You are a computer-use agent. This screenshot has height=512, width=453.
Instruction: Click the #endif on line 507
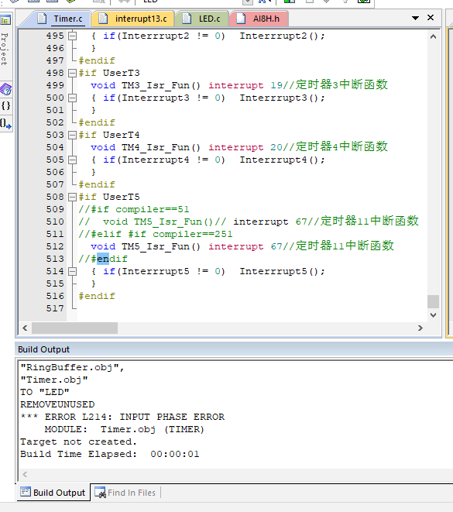(97, 184)
